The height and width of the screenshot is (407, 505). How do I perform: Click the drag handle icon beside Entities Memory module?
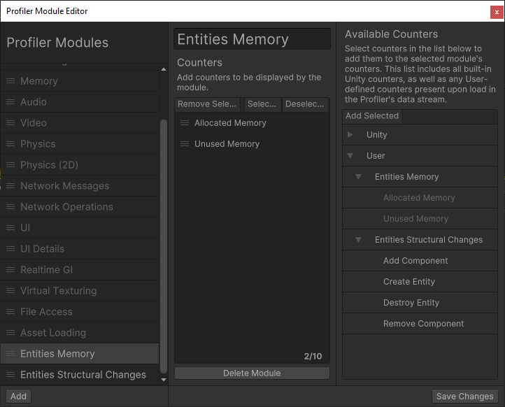point(10,354)
